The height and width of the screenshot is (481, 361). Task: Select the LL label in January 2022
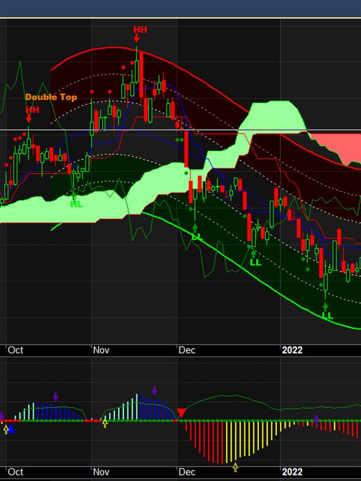[327, 316]
